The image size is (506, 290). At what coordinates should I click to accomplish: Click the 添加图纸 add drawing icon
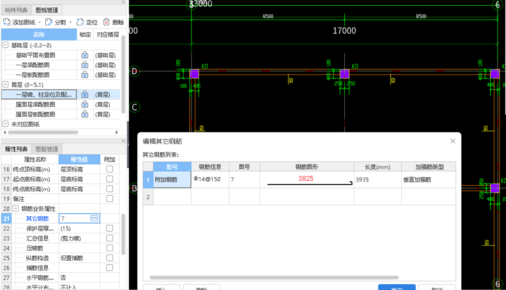click(x=7, y=22)
